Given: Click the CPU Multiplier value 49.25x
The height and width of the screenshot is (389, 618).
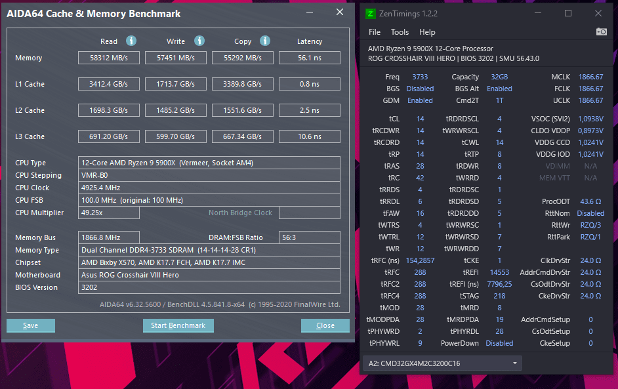Looking at the screenshot, I should [x=109, y=213].
